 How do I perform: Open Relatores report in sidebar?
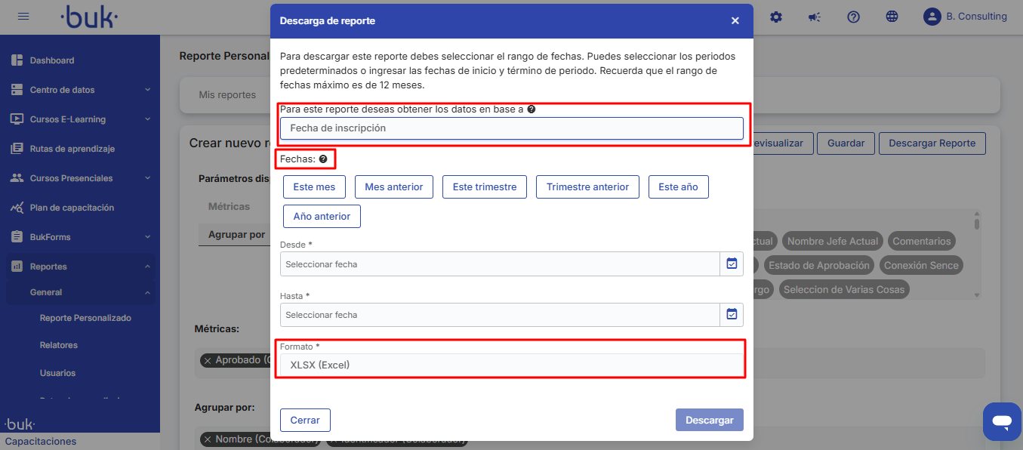tap(59, 345)
